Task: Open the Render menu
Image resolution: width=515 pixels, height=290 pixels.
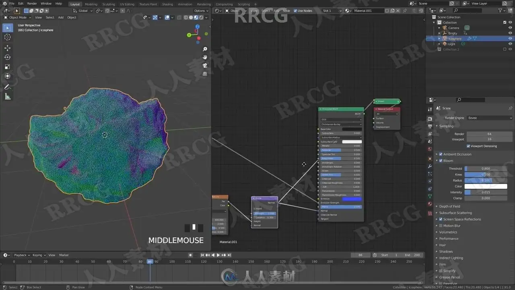Action: point(32,4)
